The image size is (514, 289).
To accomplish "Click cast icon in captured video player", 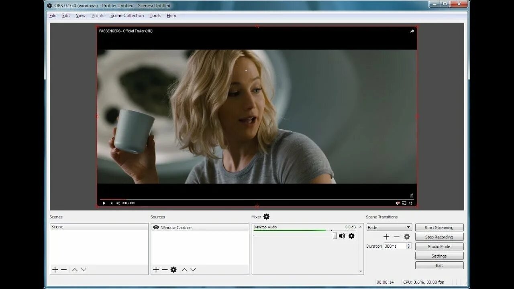I will click(x=404, y=203).
